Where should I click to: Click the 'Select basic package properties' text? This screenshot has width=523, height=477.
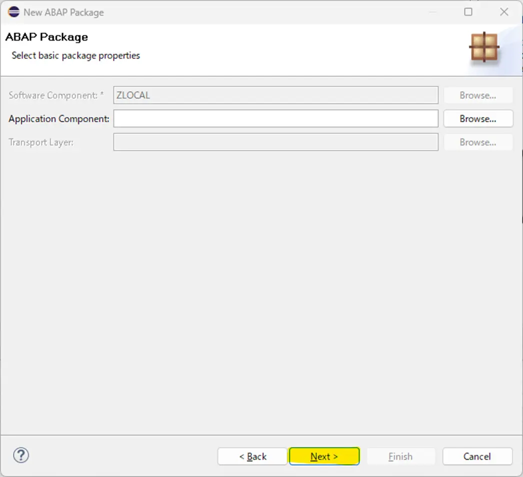tap(76, 56)
